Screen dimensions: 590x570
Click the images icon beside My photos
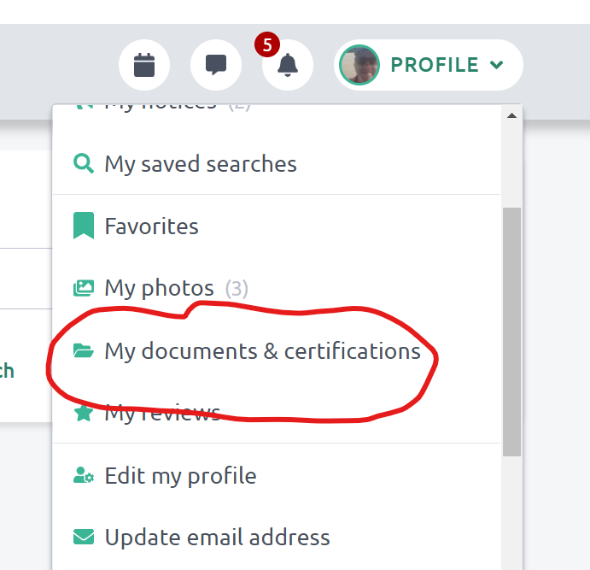point(83,288)
